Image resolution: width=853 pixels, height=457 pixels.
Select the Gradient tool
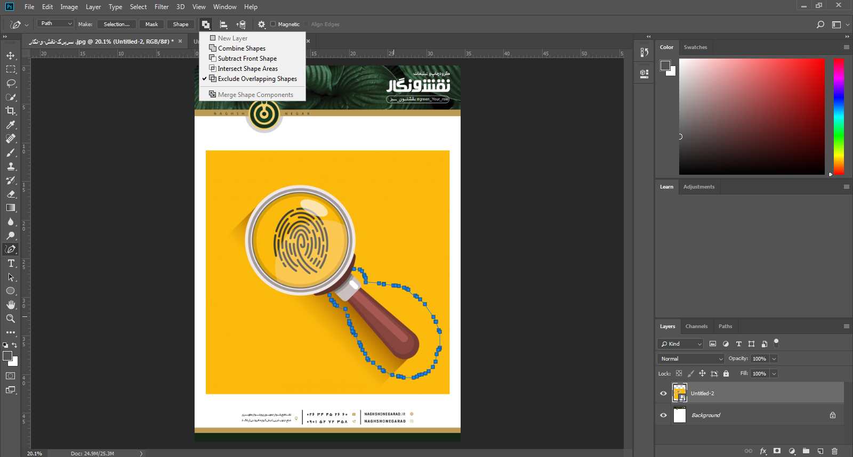pyautogui.click(x=11, y=208)
